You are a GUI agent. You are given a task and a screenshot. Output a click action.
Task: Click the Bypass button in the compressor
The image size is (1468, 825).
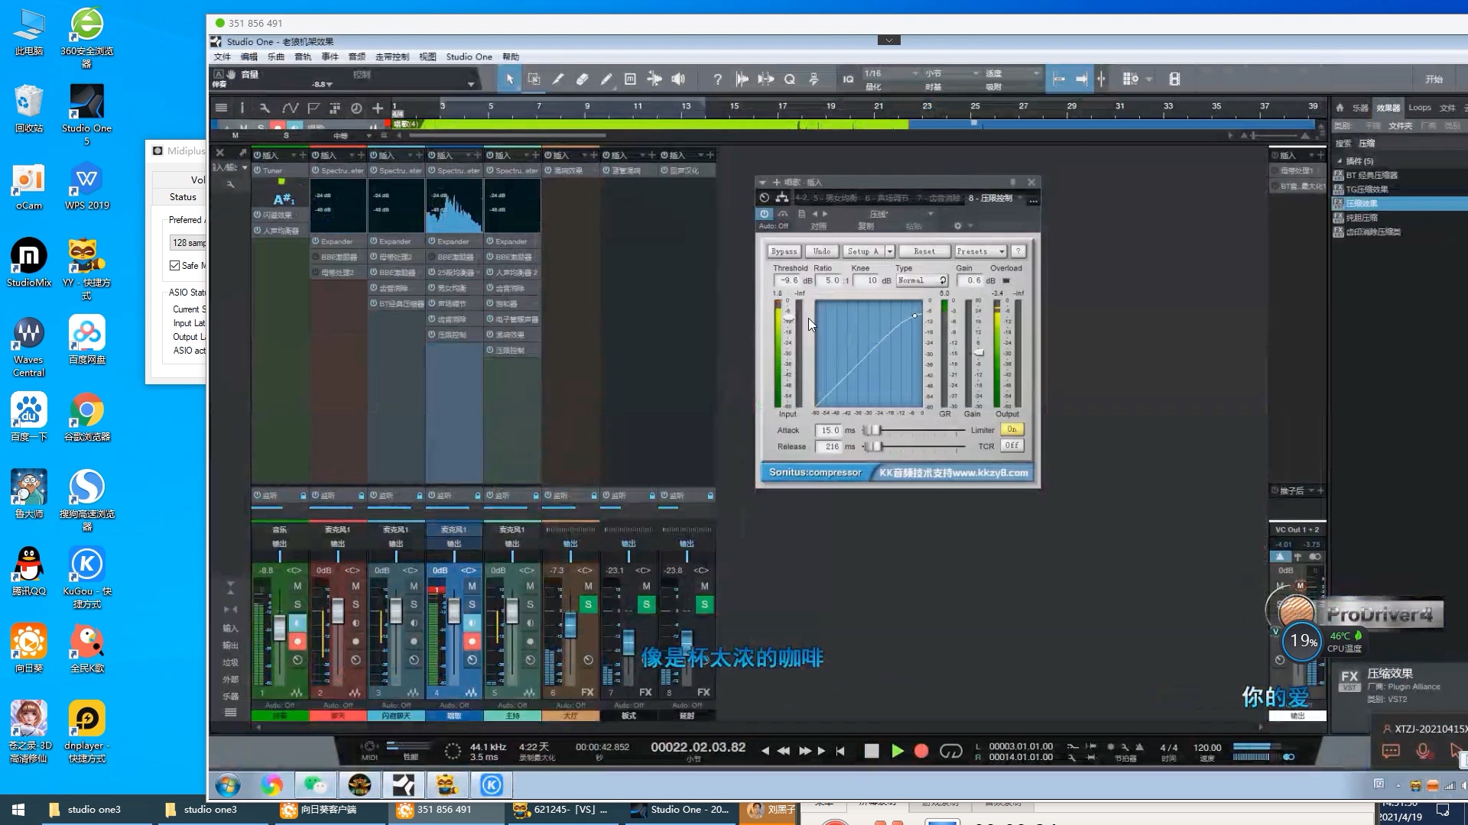coord(784,251)
